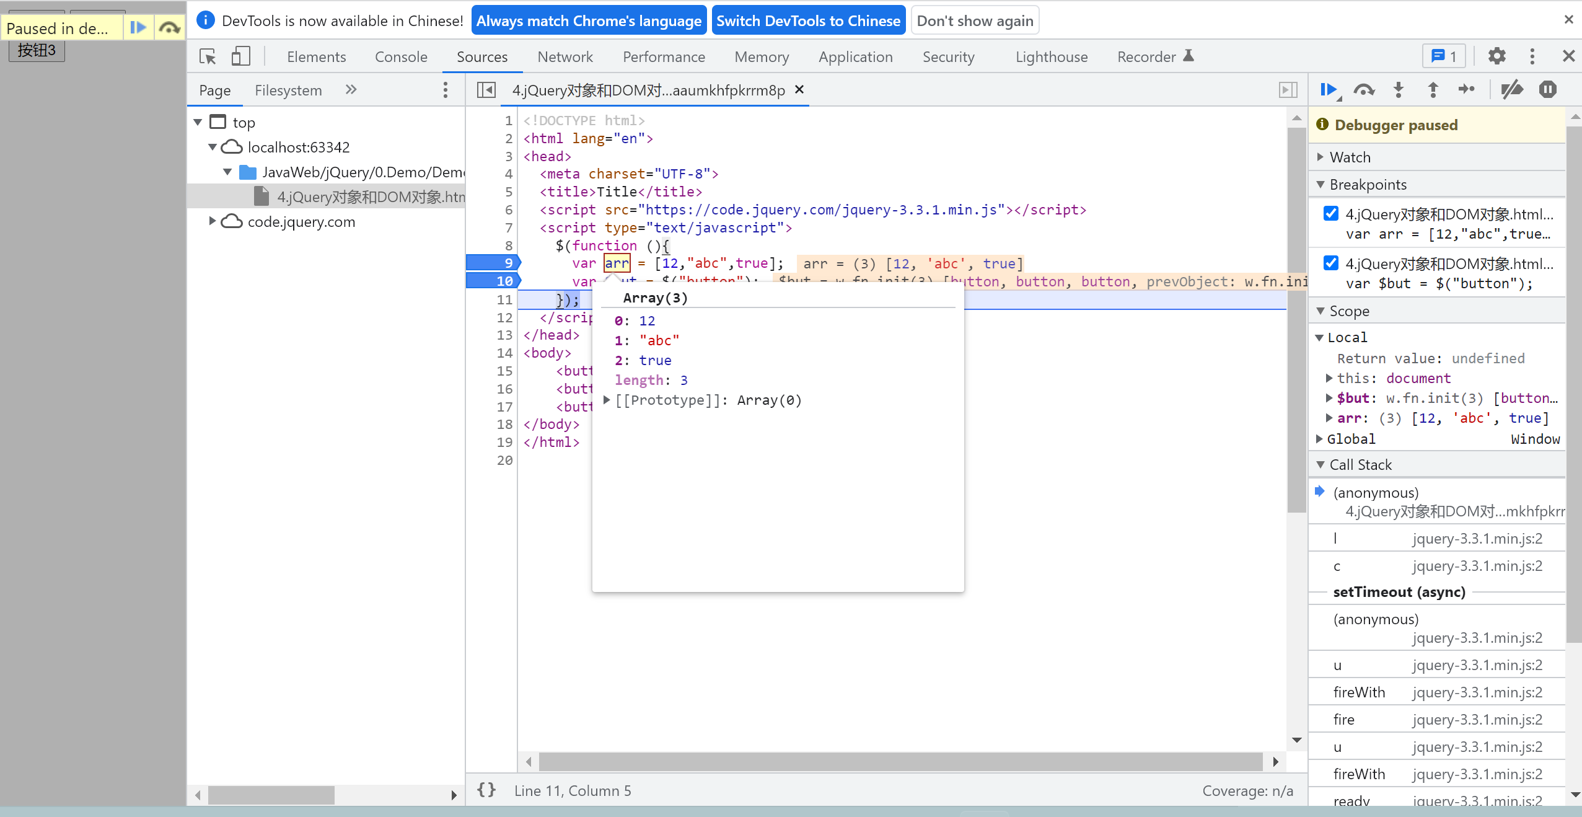The width and height of the screenshot is (1582, 817).
Task: Expand [[Prototype]] in array popup
Action: point(607,400)
